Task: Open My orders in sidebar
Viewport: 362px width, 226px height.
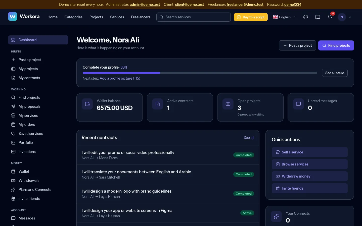Action: [38, 125]
